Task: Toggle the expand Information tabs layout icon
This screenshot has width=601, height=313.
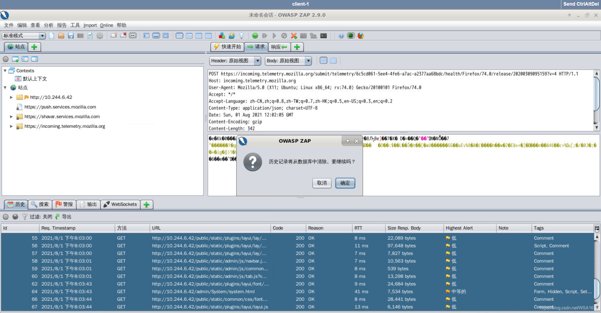Action: (x=156, y=36)
